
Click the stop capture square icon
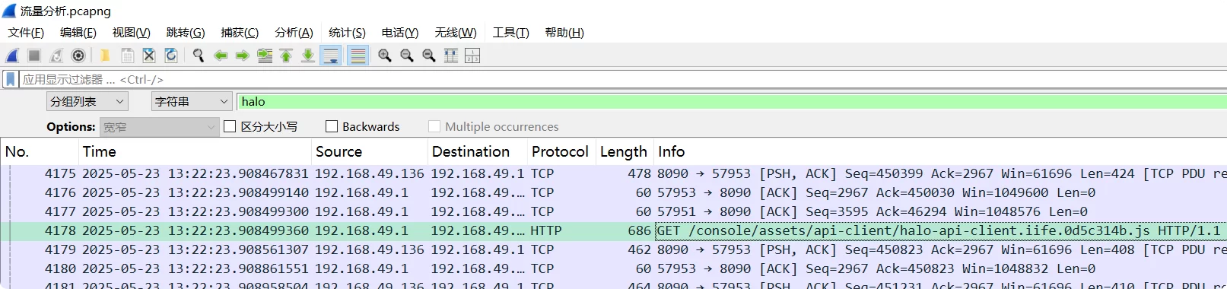click(x=34, y=56)
